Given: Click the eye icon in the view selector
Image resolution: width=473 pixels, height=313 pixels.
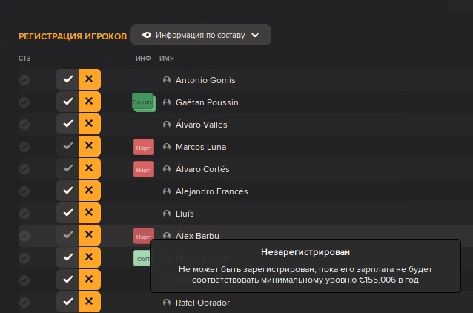Looking at the screenshot, I should click(x=147, y=35).
